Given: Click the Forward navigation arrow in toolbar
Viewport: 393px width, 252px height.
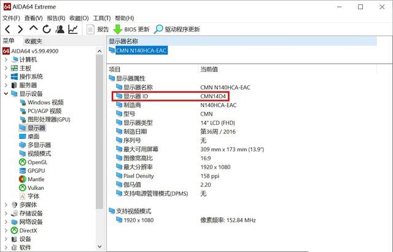Looking at the screenshot, I should click(x=20, y=29).
